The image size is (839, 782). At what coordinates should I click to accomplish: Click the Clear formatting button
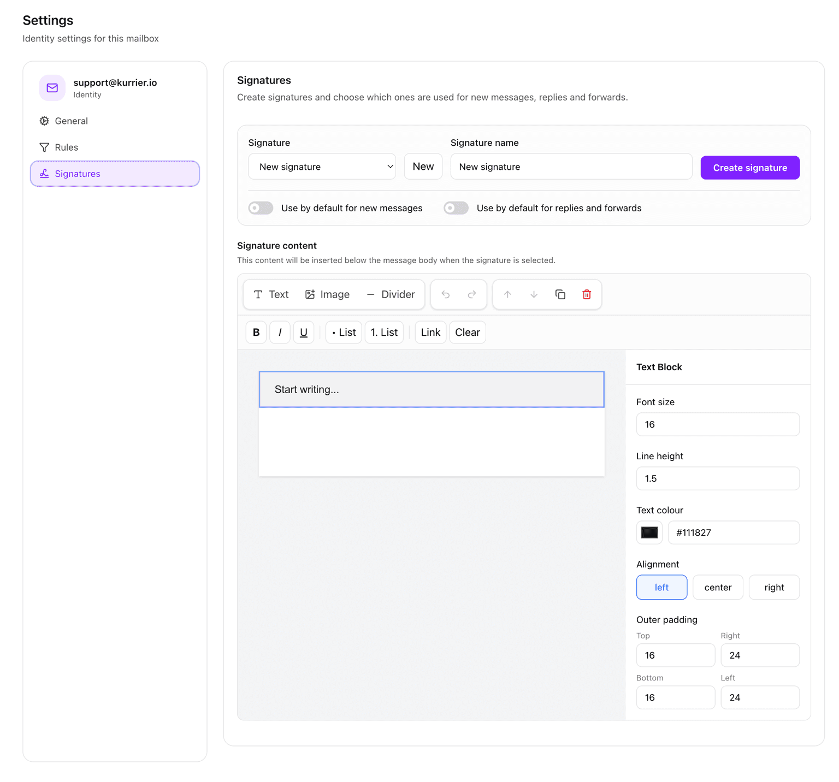[468, 333]
